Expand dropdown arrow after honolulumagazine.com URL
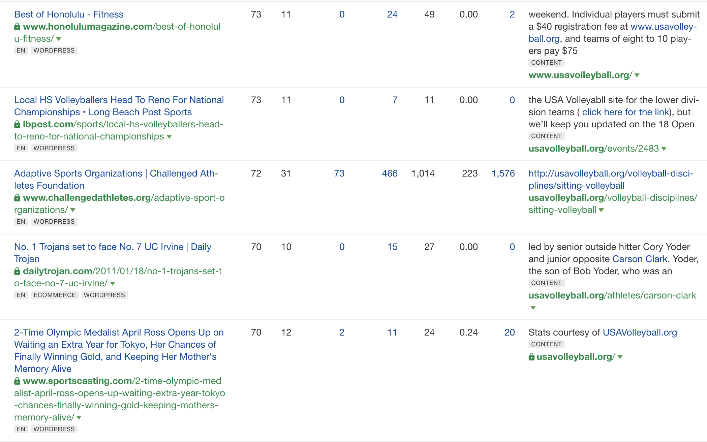Image resolution: width=707 pixels, height=442 pixels. tap(59, 39)
